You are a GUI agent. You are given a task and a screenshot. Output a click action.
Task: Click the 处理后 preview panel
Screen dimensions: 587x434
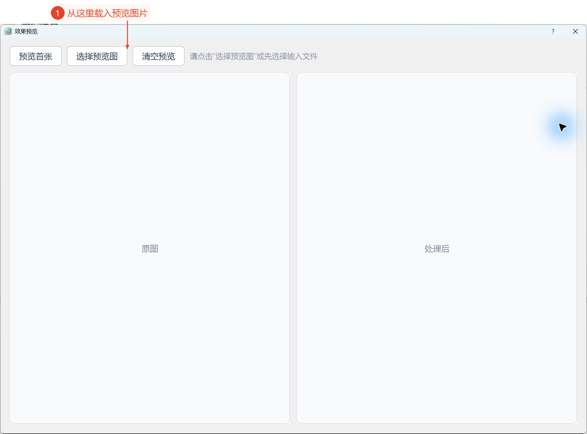437,248
